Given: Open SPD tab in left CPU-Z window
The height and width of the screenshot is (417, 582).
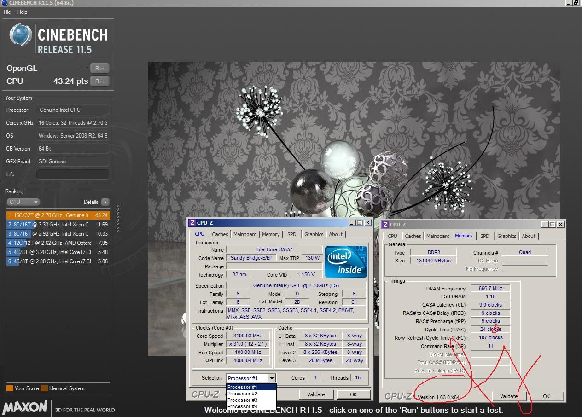Looking at the screenshot, I should tap(292, 234).
